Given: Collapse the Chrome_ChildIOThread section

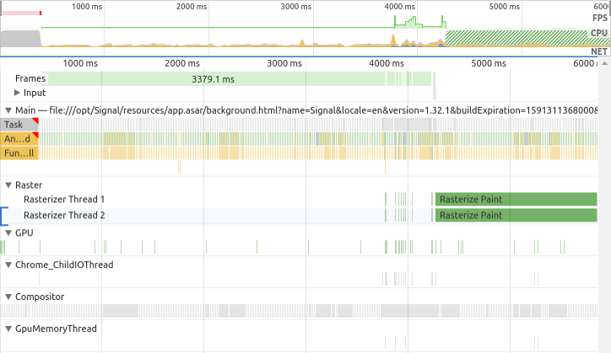Looking at the screenshot, I should pos(8,265).
